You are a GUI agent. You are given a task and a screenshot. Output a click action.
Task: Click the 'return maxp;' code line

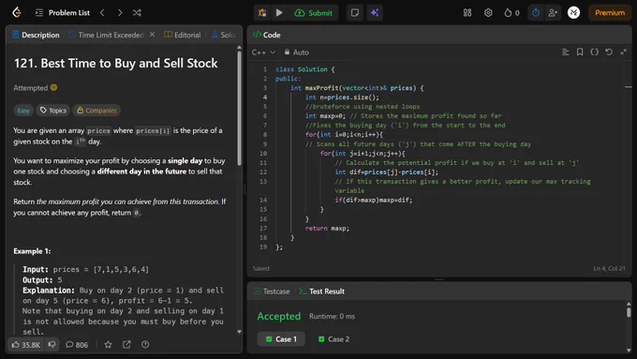pyautogui.click(x=327, y=228)
